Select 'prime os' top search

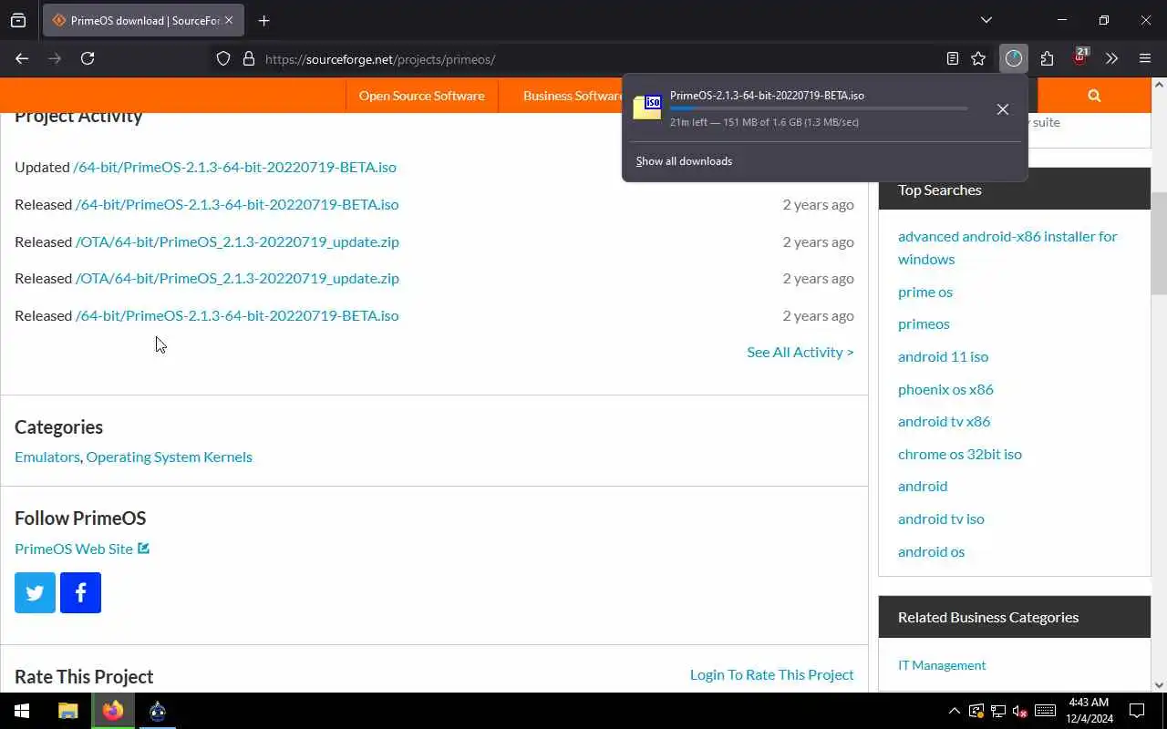(925, 292)
